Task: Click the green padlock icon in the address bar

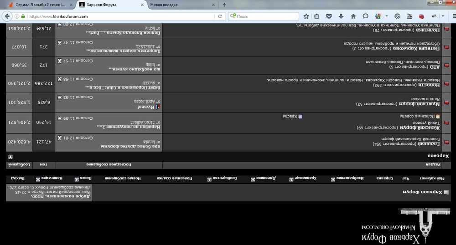Action: tap(23, 16)
